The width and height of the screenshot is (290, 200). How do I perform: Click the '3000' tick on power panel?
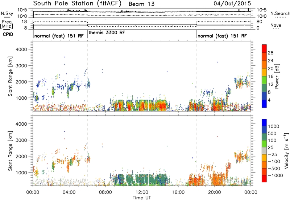click(21, 66)
